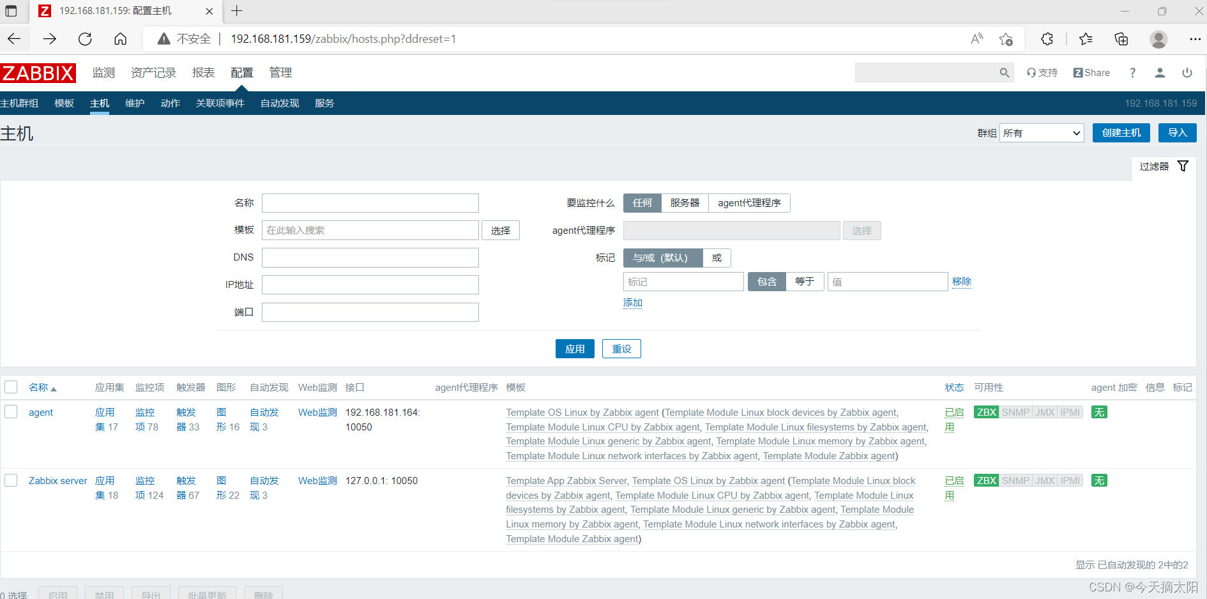Tick checkbox for Zabbix server host
The width and height of the screenshot is (1207, 599).
coord(11,480)
